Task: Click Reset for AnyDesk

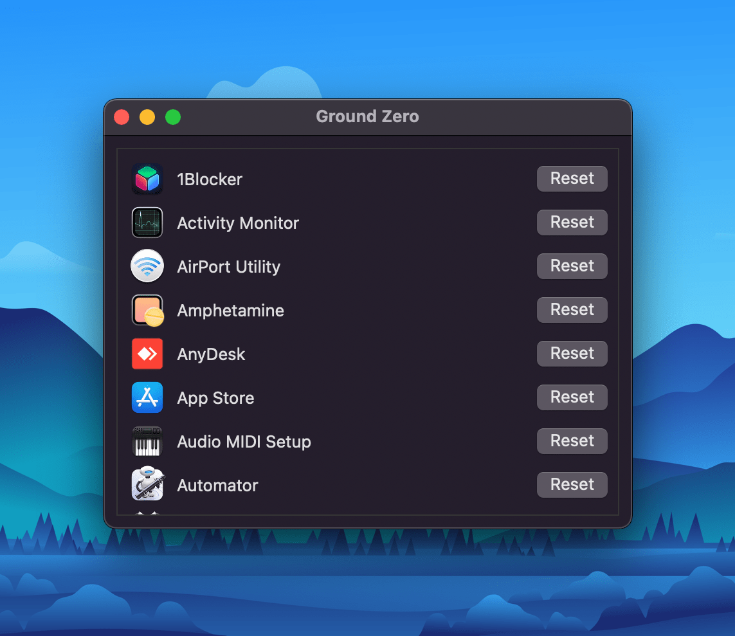Action: pos(572,354)
